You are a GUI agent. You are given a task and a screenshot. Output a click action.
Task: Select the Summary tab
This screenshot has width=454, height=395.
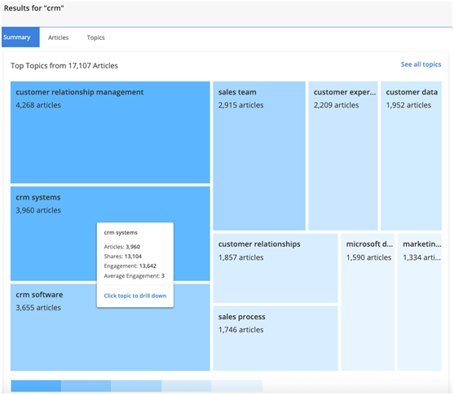[x=20, y=37]
